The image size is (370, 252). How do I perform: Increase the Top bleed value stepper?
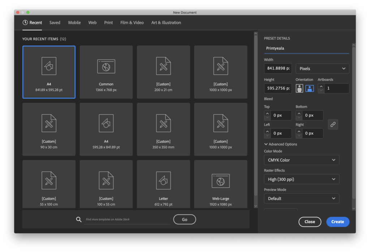(x=267, y=113)
